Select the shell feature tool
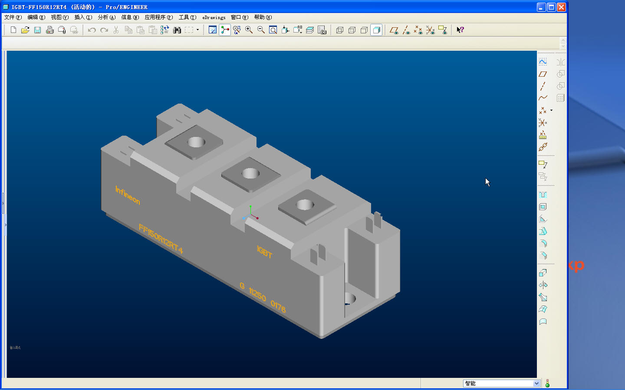Image resolution: width=625 pixels, height=390 pixels. tap(543, 207)
